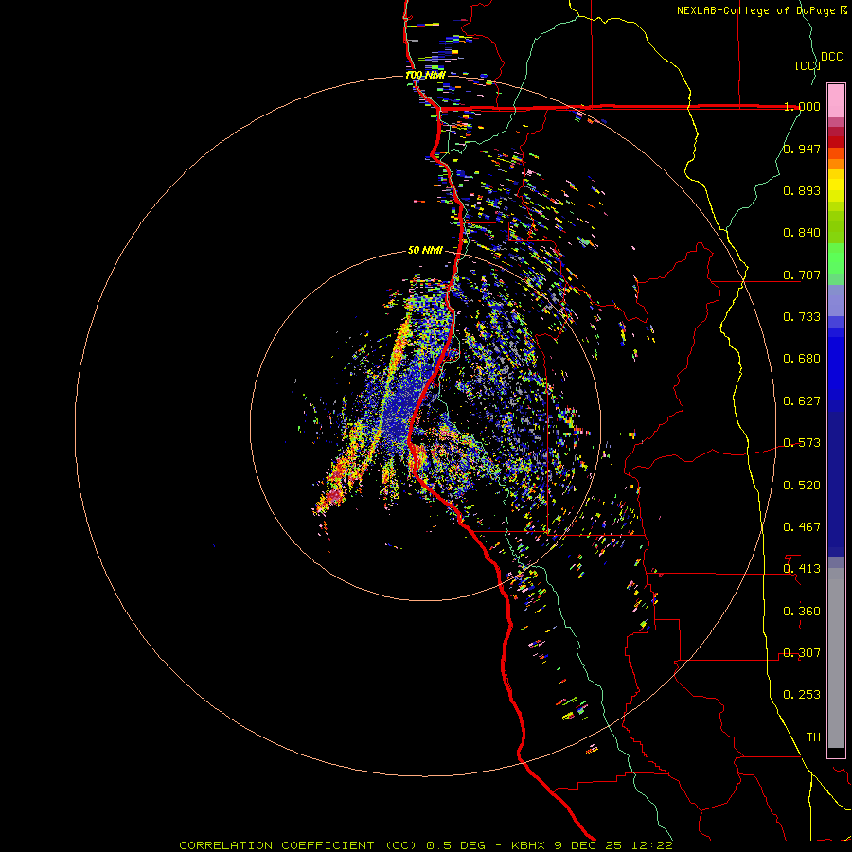The width and height of the screenshot is (852, 852).
Task: Select the 1.000 color scale value
Action: (x=802, y=106)
